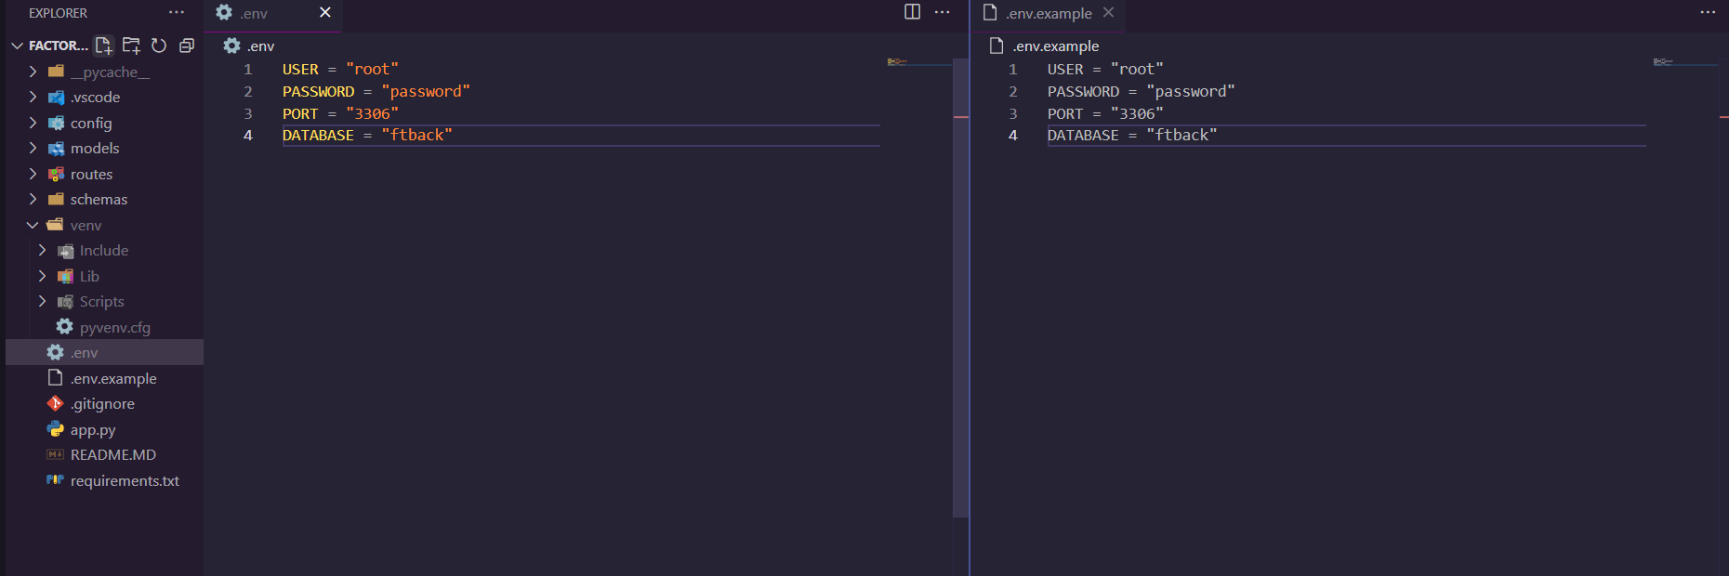Close the .env.example editor tab
1729x576 pixels.
coord(1108,12)
